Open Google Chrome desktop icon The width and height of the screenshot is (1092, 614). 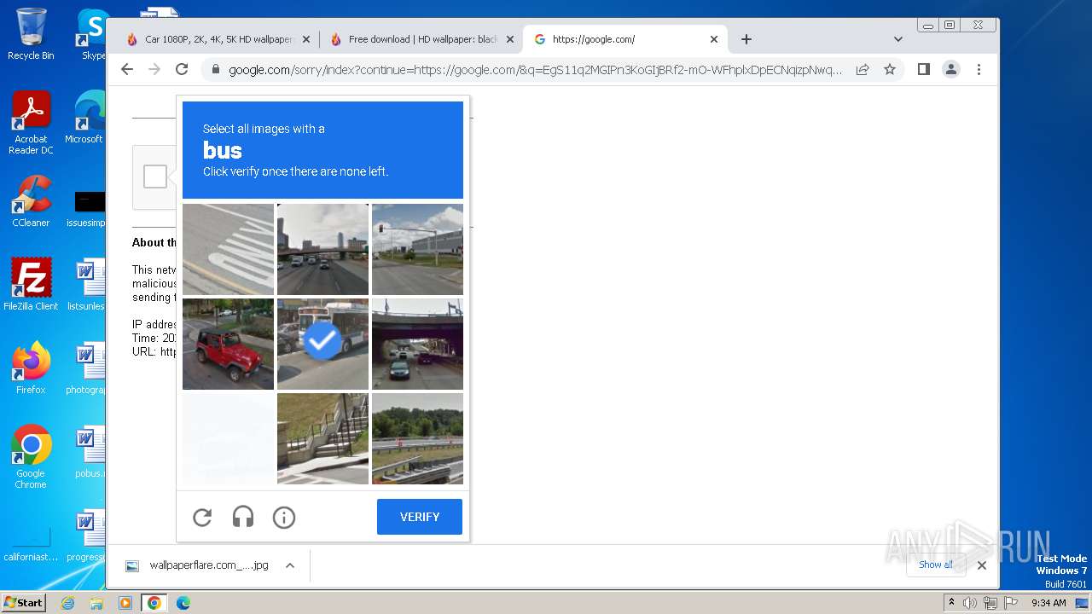pos(31,456)
